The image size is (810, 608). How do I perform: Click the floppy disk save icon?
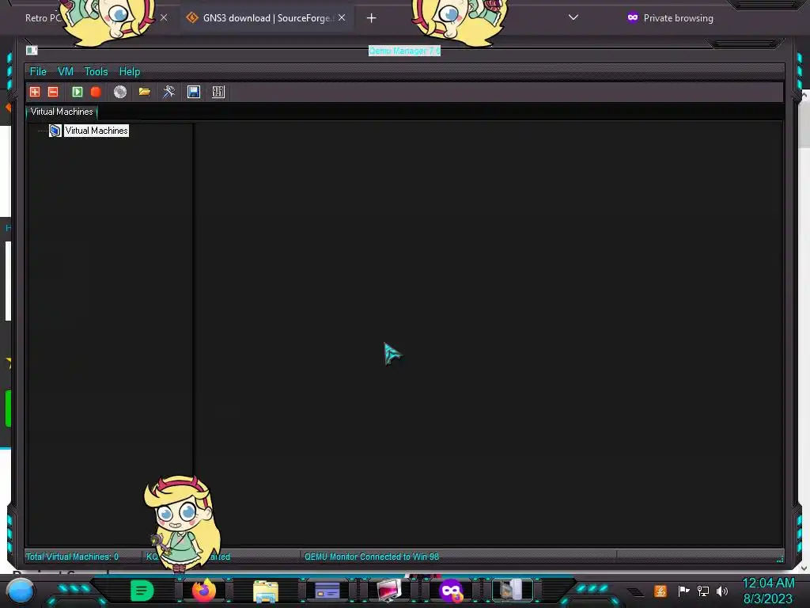pyautogui.click(x=194, y=92)
